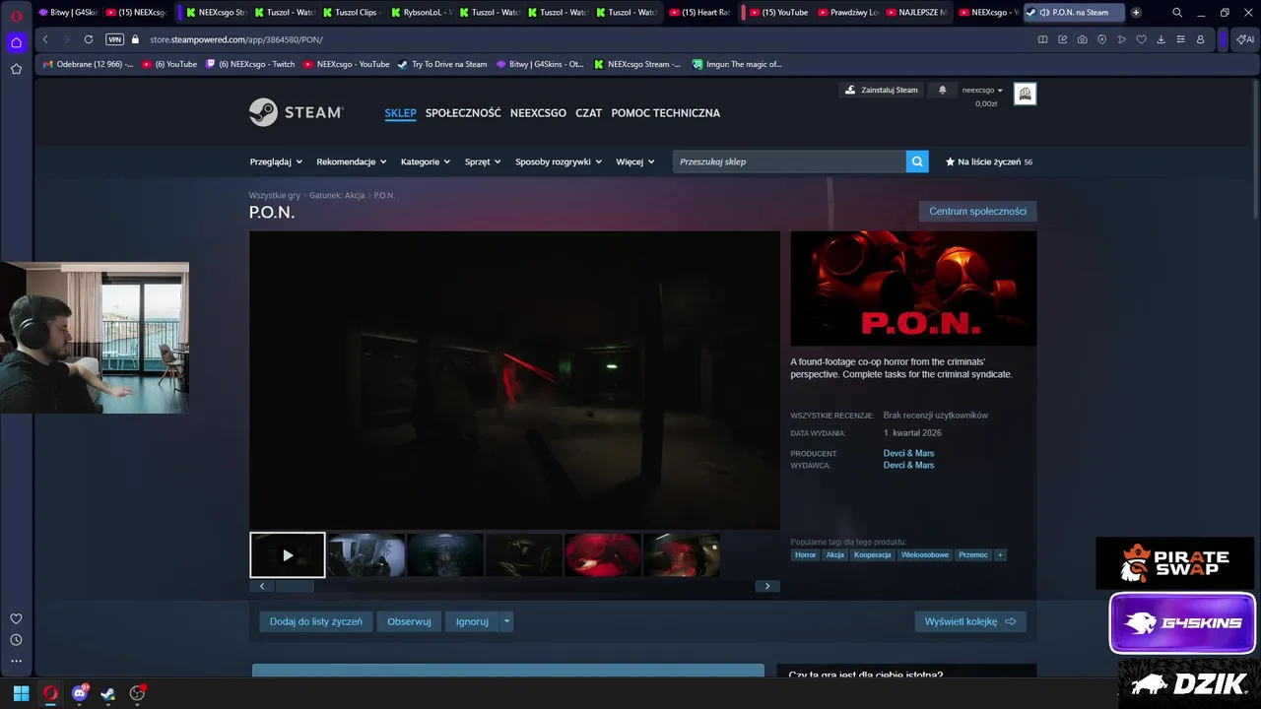Open Opera reader mode book icon
The image size is (1261, 709).
click(1043, 39)
